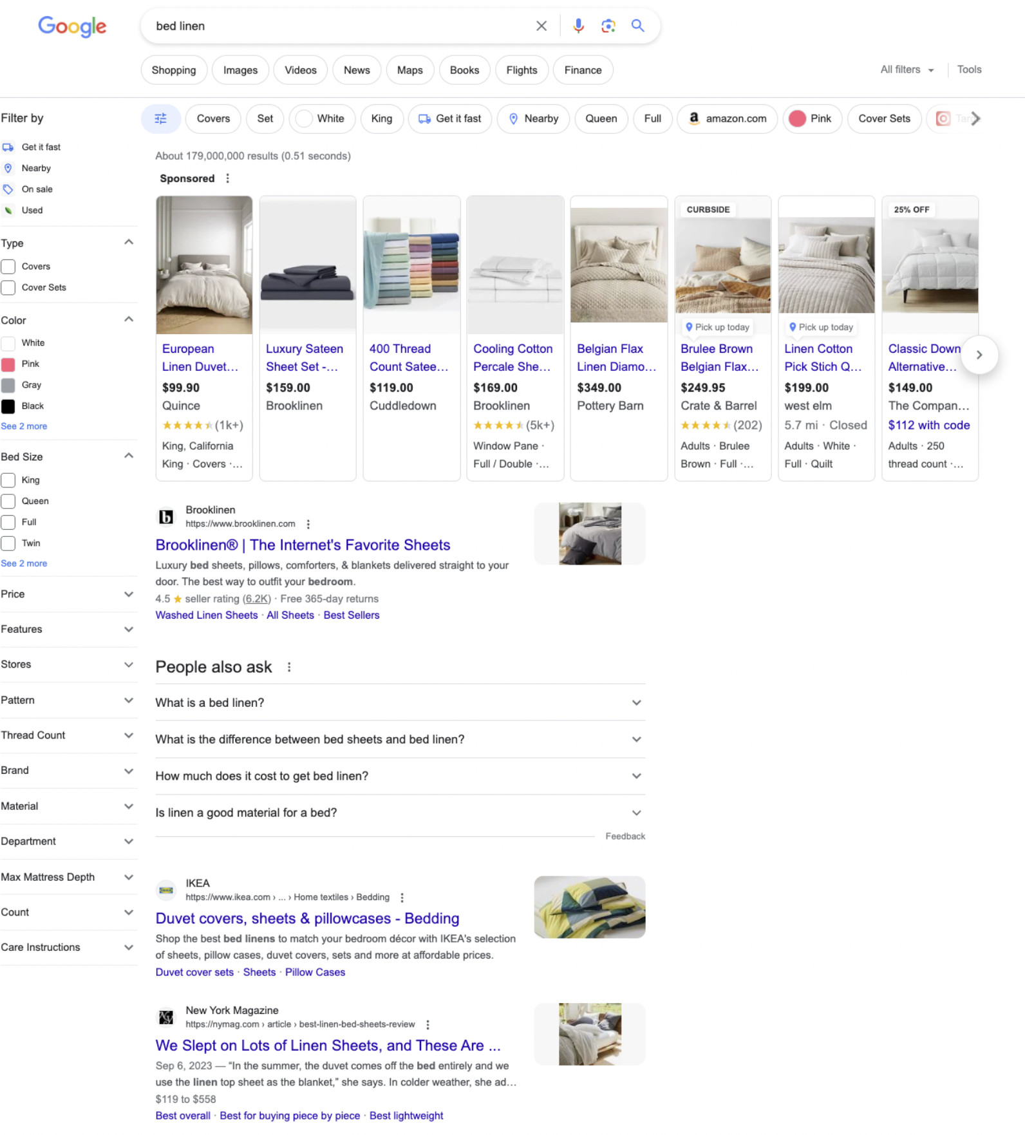Open Sponsored options three-dot menu
The width and height of the screenshot is (1025, 1135).
tap(227, 178)
